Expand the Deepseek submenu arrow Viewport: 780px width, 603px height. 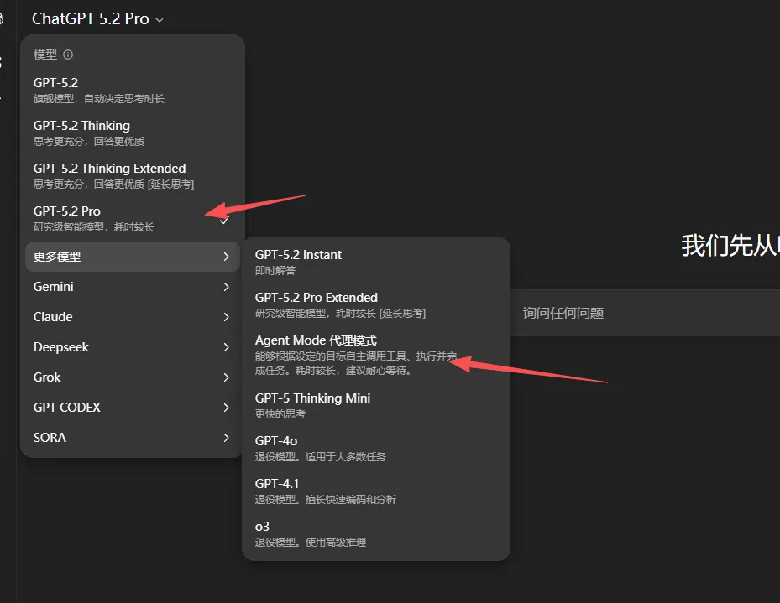tap(226, 347)
